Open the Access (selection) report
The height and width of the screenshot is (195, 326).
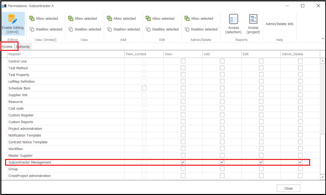pyautogui.click(x=233, y=24)
